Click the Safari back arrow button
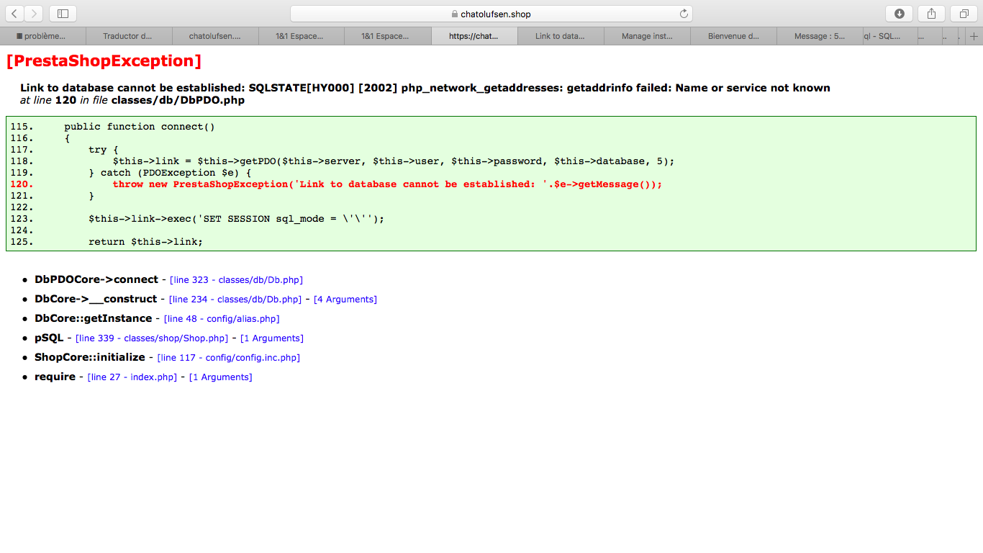Image resolution: width=983 pixels, height=553 pixels. [x=14, y=14]
